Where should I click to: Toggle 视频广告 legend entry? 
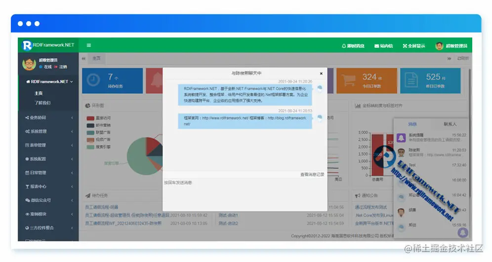click(x=98, y=140)
